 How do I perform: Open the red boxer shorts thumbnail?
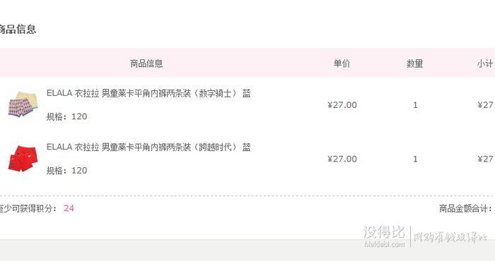(x=23, y=158)
